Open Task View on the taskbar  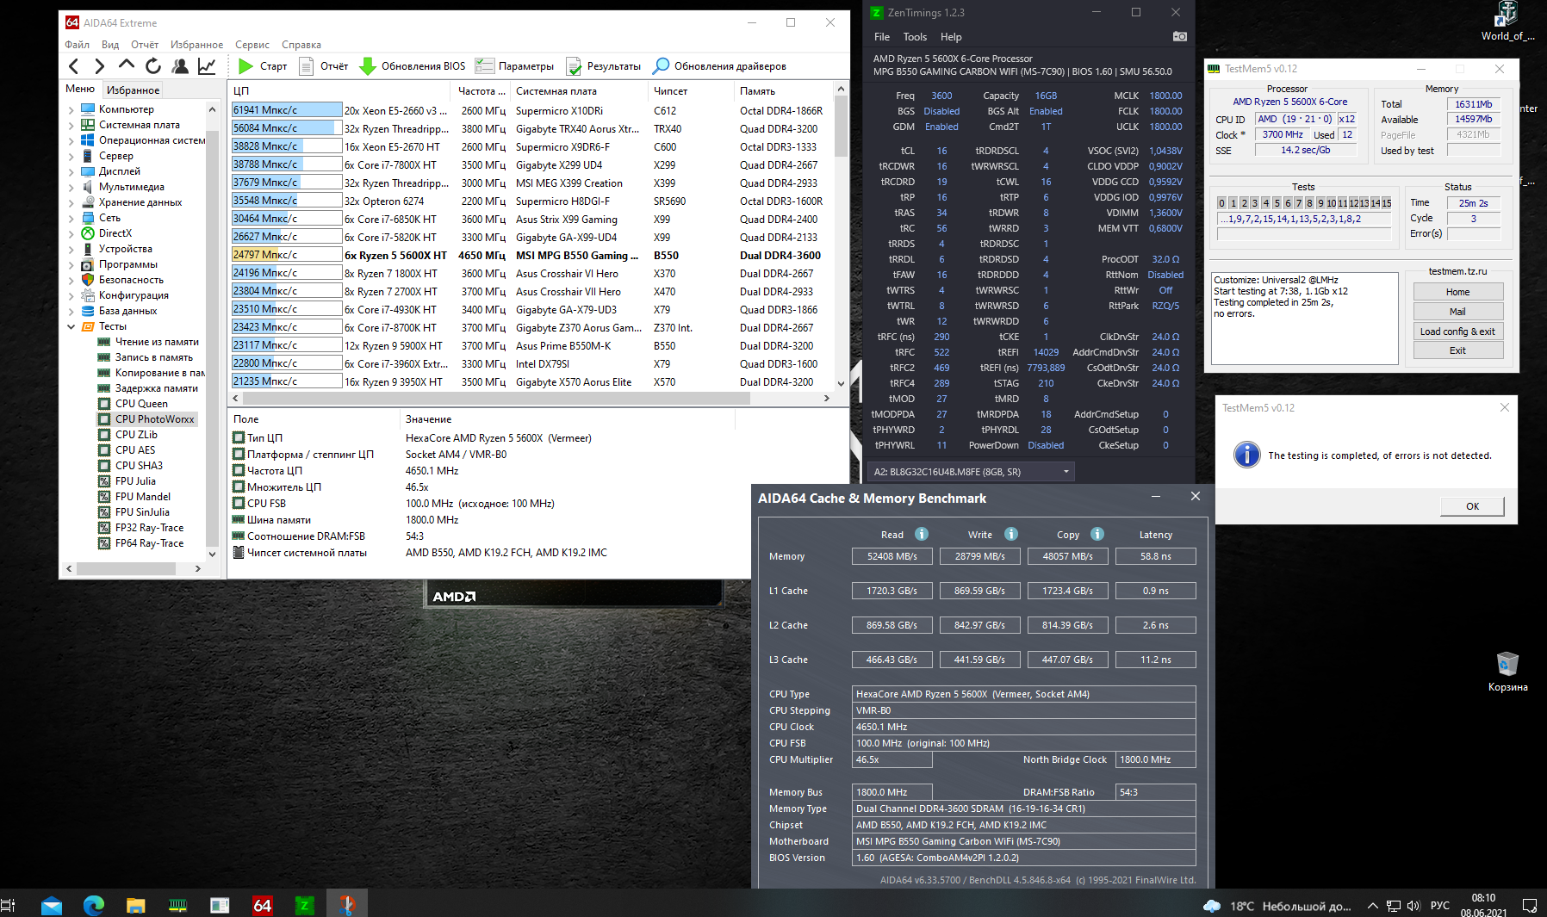pyautogui.click(x=9, y=905)
